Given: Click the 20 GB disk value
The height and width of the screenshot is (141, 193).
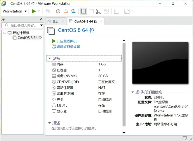Looking at the screenshot, I should click(103, 76).
